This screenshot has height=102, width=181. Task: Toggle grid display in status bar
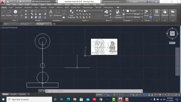pyautogui.click(x=104, y=95)
